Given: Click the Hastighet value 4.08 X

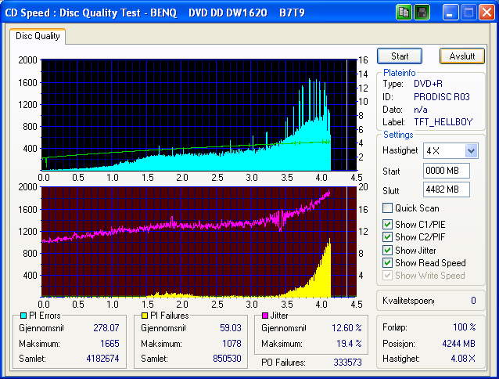Looking at the screenshot, I should 463,359.
